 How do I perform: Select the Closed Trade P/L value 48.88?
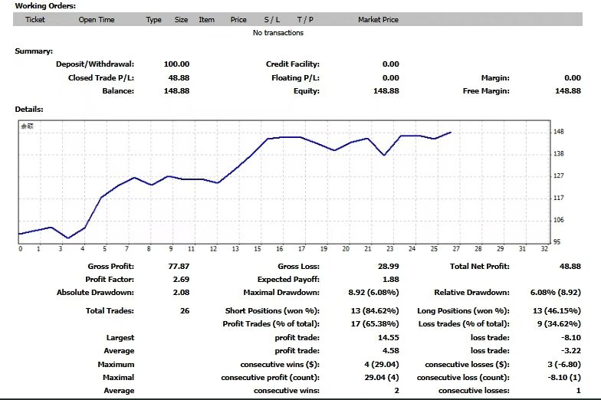coord(179,78)
